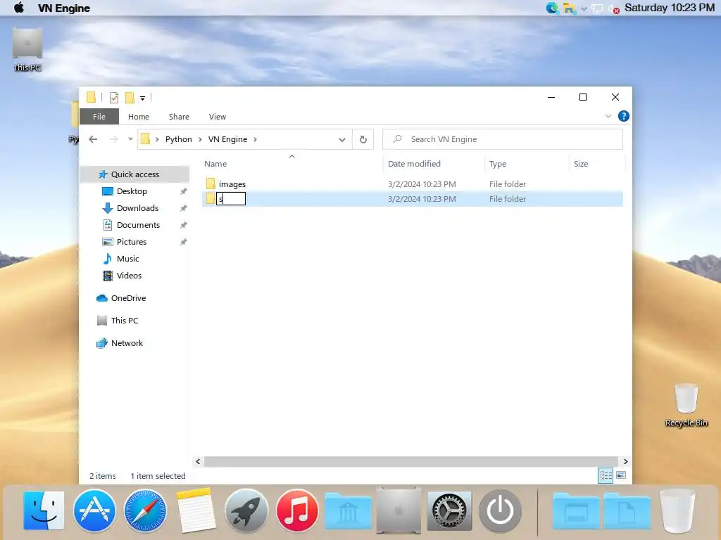721x540 pixels.
Task: Open Pictures in the navigation pane
Action: (x=132, y=242)
